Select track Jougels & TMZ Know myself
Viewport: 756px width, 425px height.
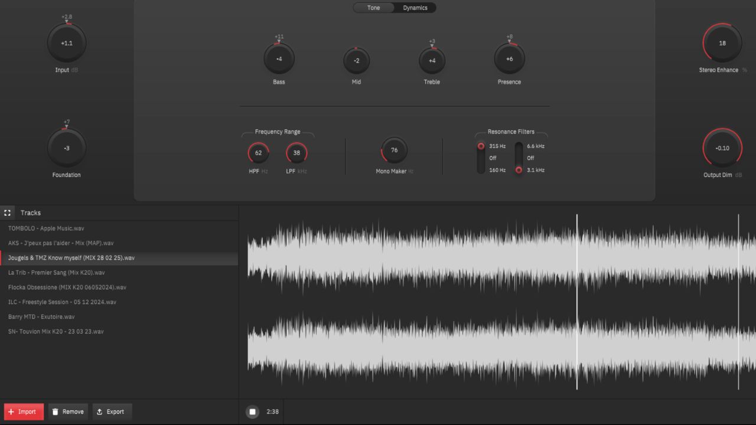[x=119, y=258]
